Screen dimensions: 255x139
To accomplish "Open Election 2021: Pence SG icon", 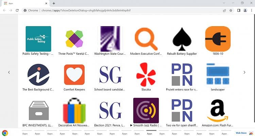I will pos(110,110).
